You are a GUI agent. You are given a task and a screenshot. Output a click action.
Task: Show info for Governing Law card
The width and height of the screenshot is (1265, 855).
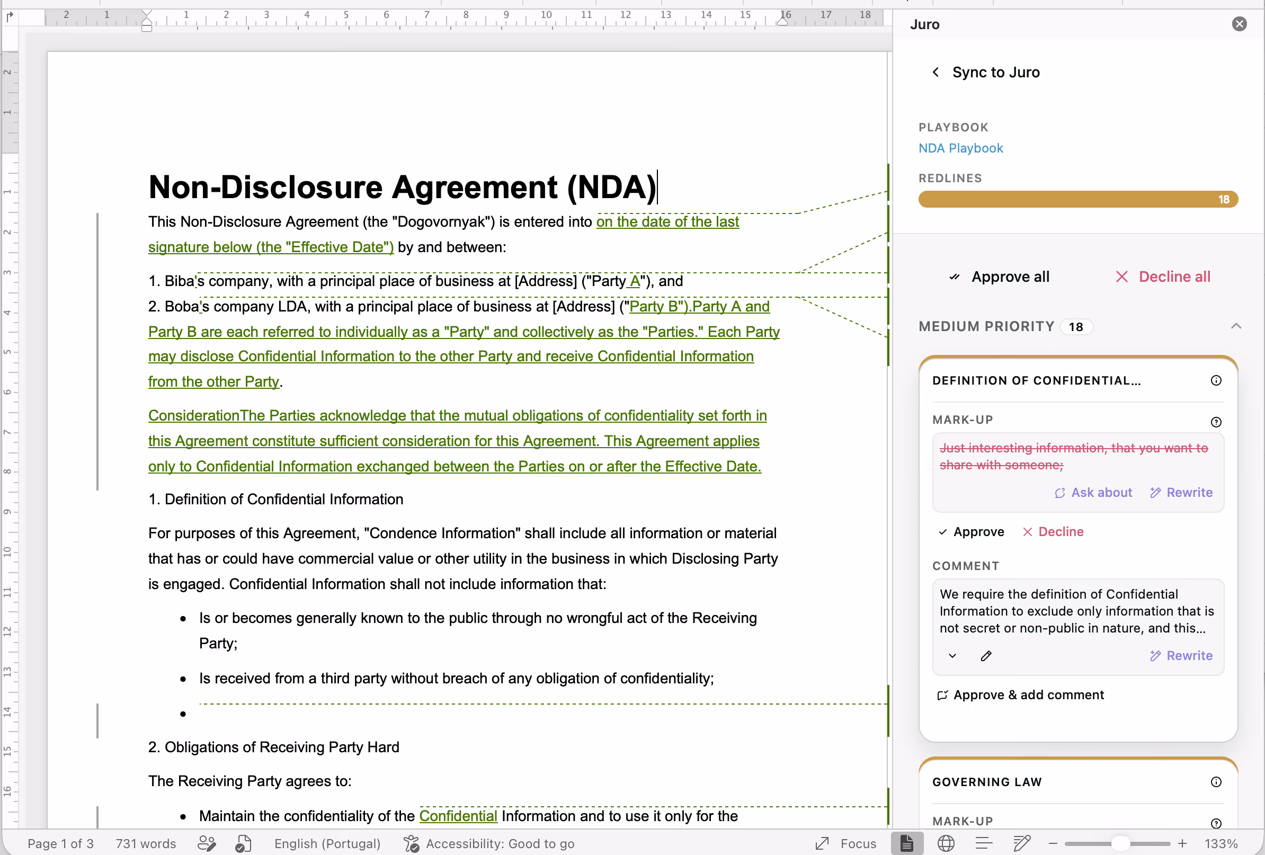[1216, 782]
